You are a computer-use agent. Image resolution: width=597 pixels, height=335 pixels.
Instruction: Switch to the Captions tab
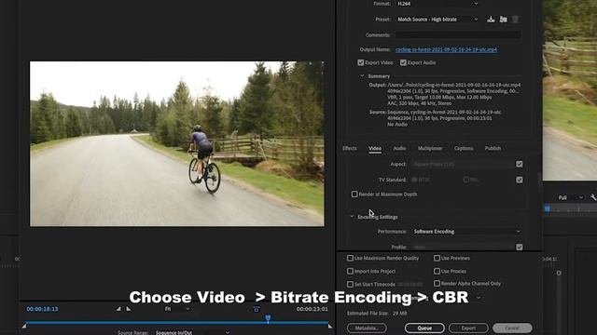coord(464,149)
